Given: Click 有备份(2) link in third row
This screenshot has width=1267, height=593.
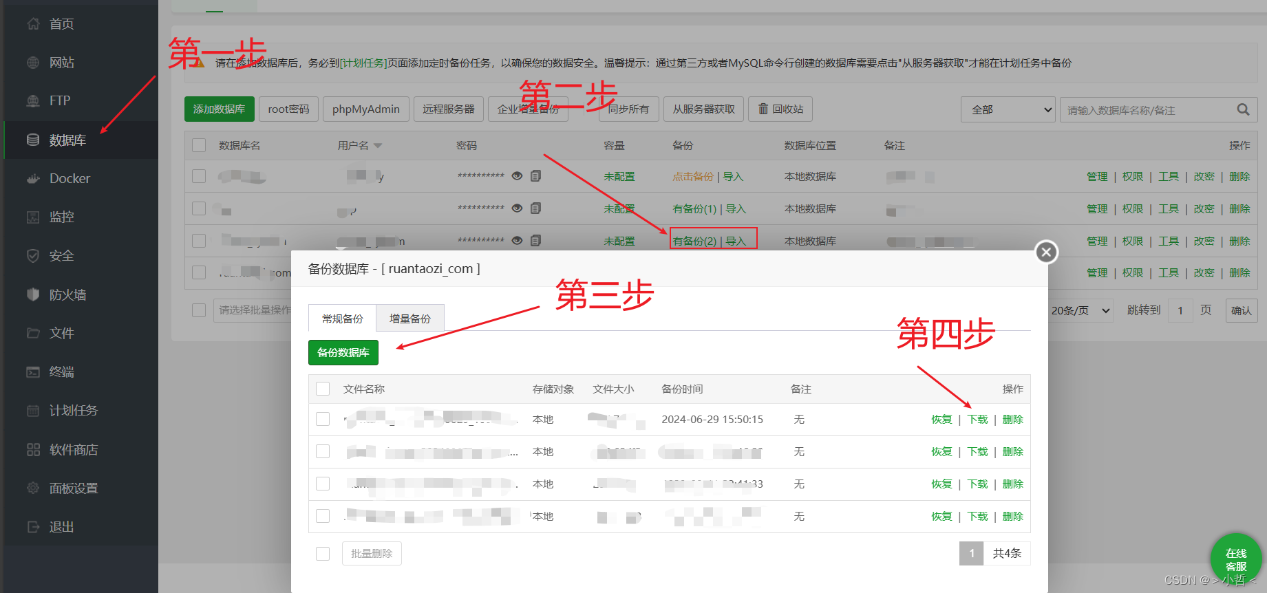Looking at the screenshot, I should click(694, 241).
